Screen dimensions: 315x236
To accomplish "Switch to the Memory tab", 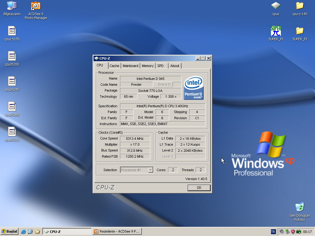I will tap(147, 66).
